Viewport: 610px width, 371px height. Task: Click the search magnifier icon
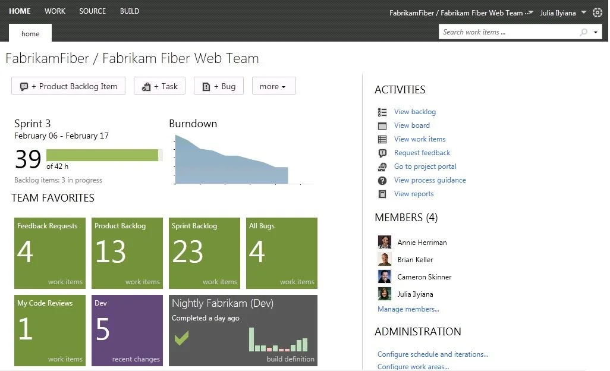584,32
